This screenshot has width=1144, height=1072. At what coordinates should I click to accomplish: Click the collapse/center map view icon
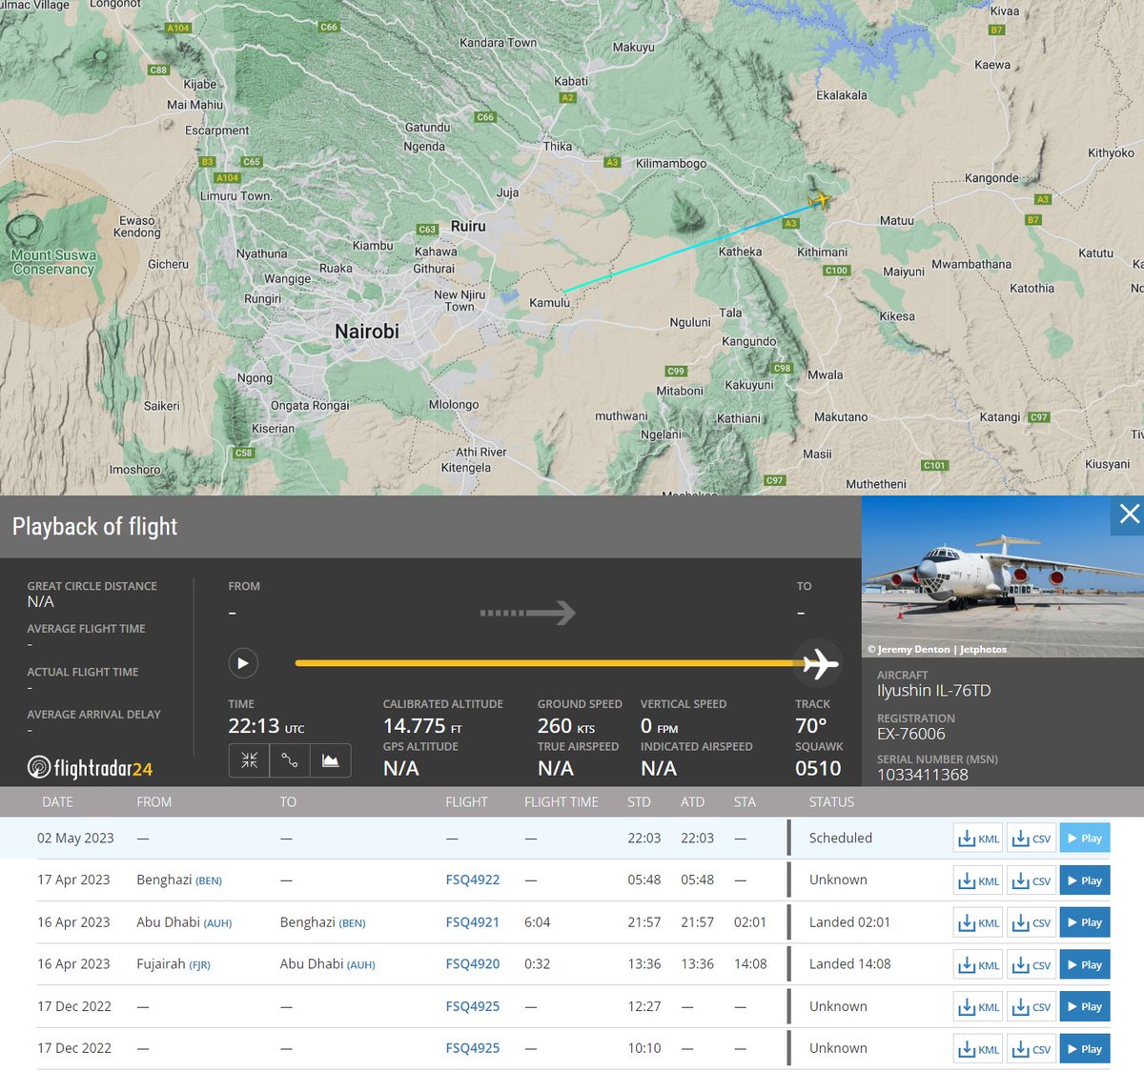click(x=250, y=760)
